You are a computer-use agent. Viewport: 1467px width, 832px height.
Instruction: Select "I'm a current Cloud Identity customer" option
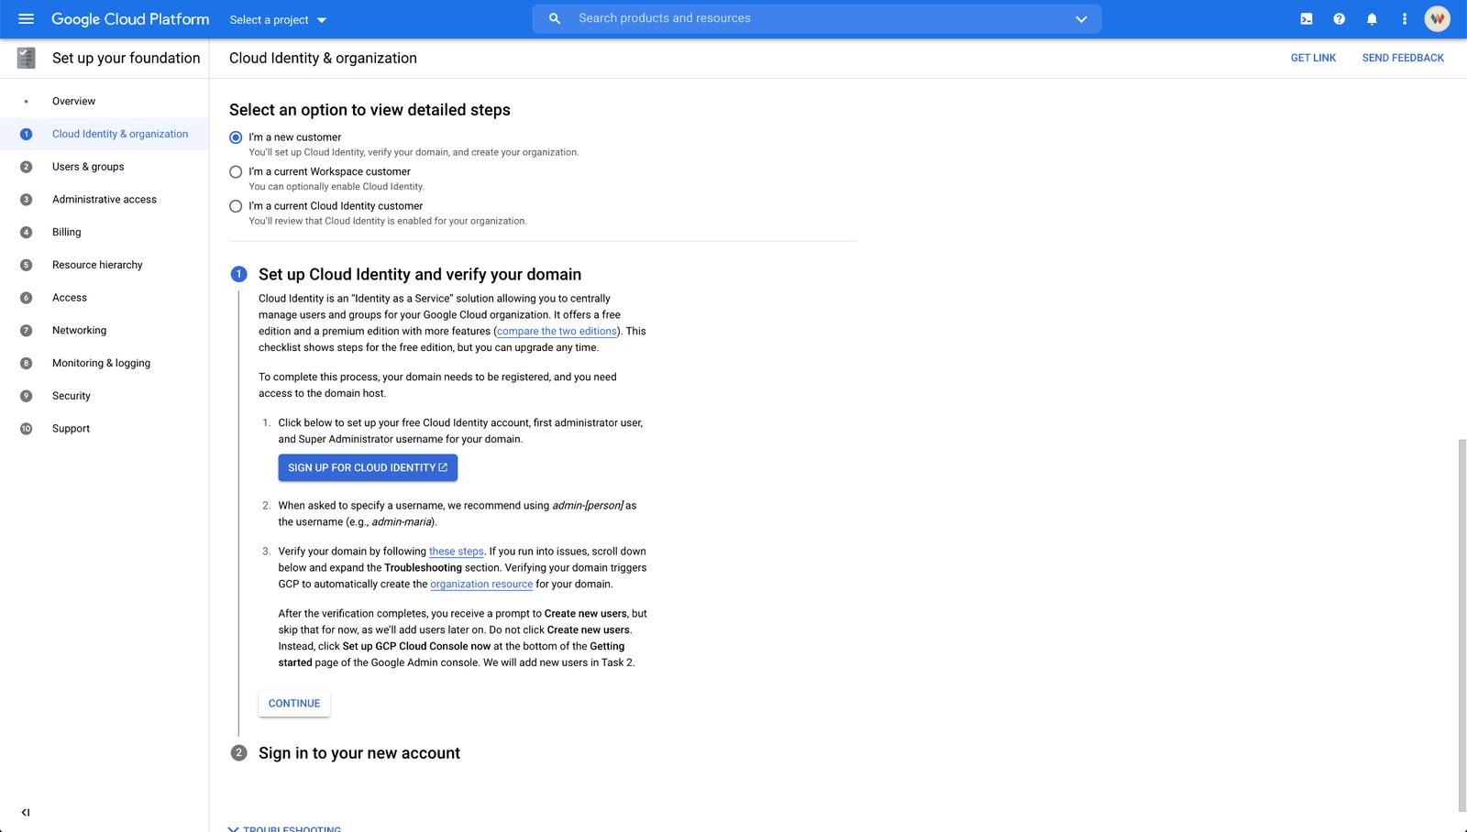(236, 206)
